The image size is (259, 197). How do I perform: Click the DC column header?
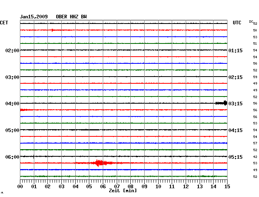251,22
